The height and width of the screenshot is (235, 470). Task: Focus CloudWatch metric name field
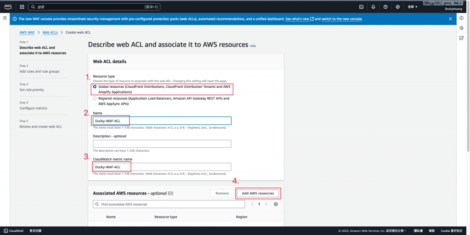[x=162, y=167]
